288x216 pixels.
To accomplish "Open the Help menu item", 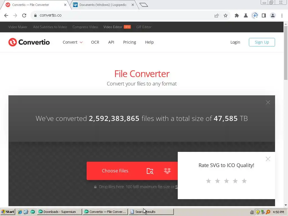I will [x=149, y=42].
